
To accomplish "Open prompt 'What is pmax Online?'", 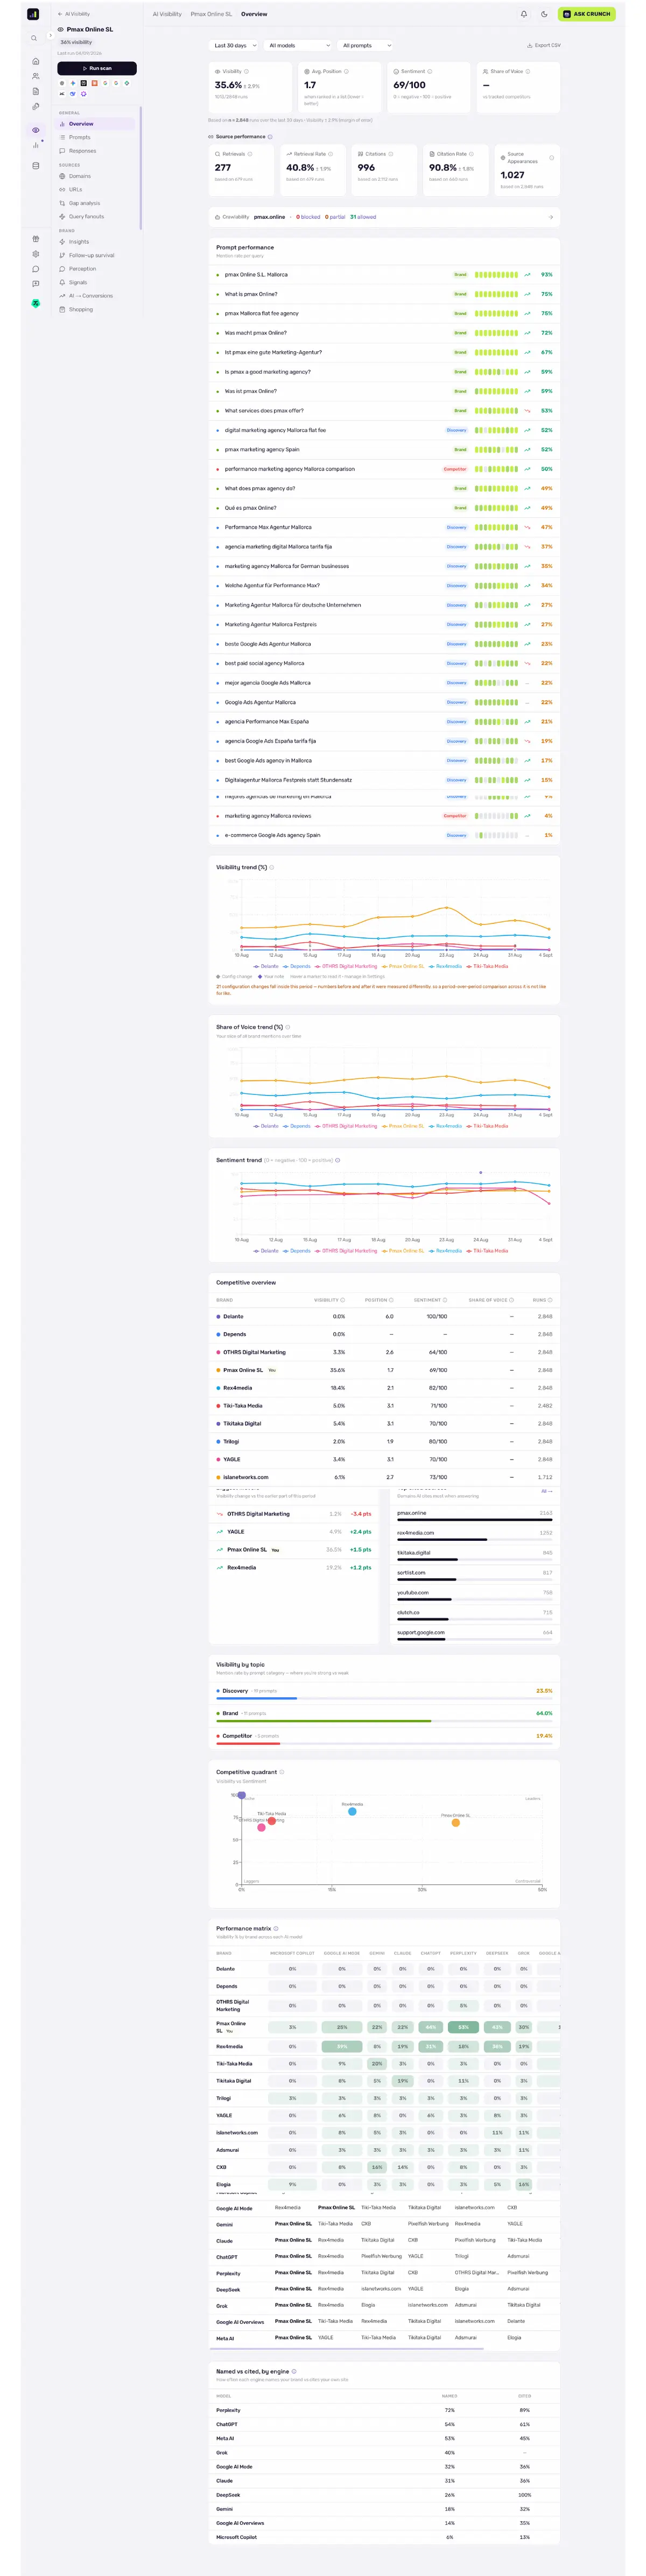I will pos(384,294).
